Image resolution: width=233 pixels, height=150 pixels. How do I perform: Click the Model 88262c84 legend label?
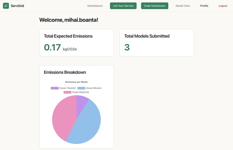(81, 92)
